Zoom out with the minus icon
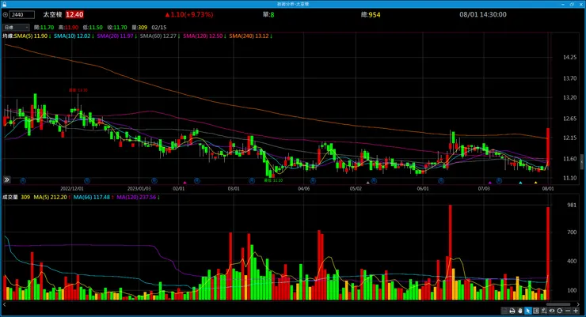 (x=568, y=311)
